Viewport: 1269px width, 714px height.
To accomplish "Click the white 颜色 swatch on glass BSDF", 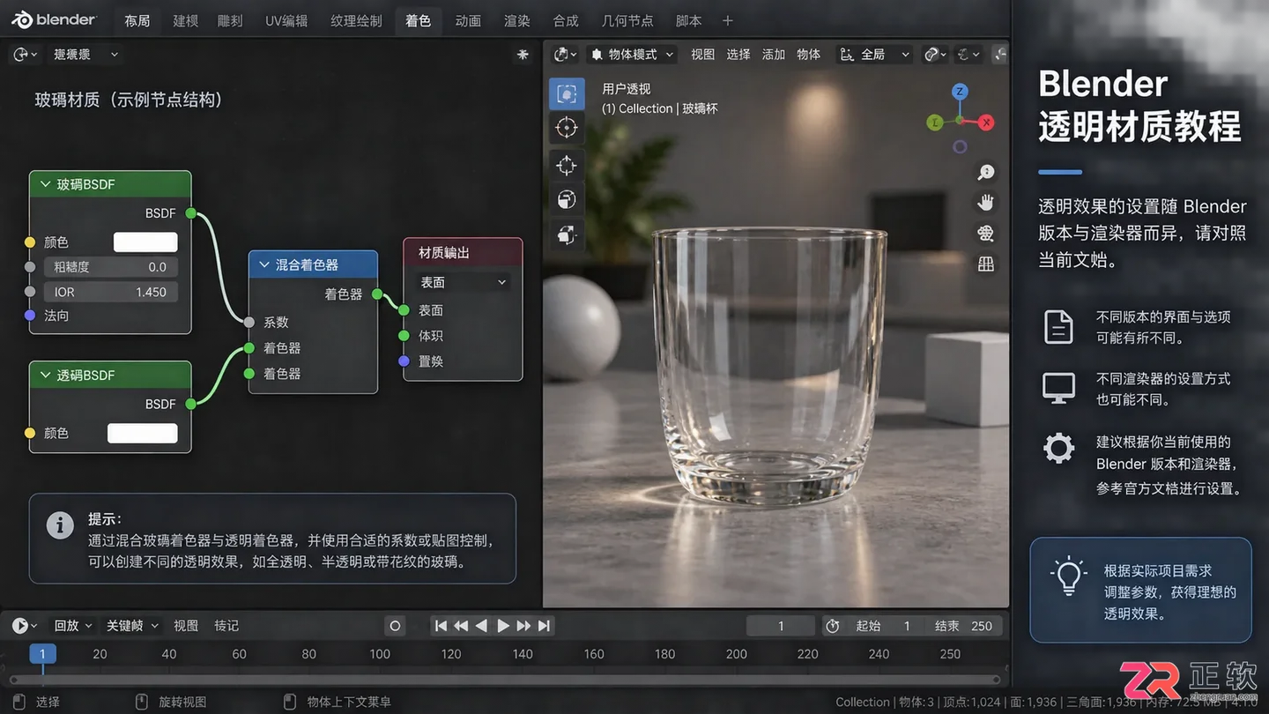I will (x=145, y=242).
